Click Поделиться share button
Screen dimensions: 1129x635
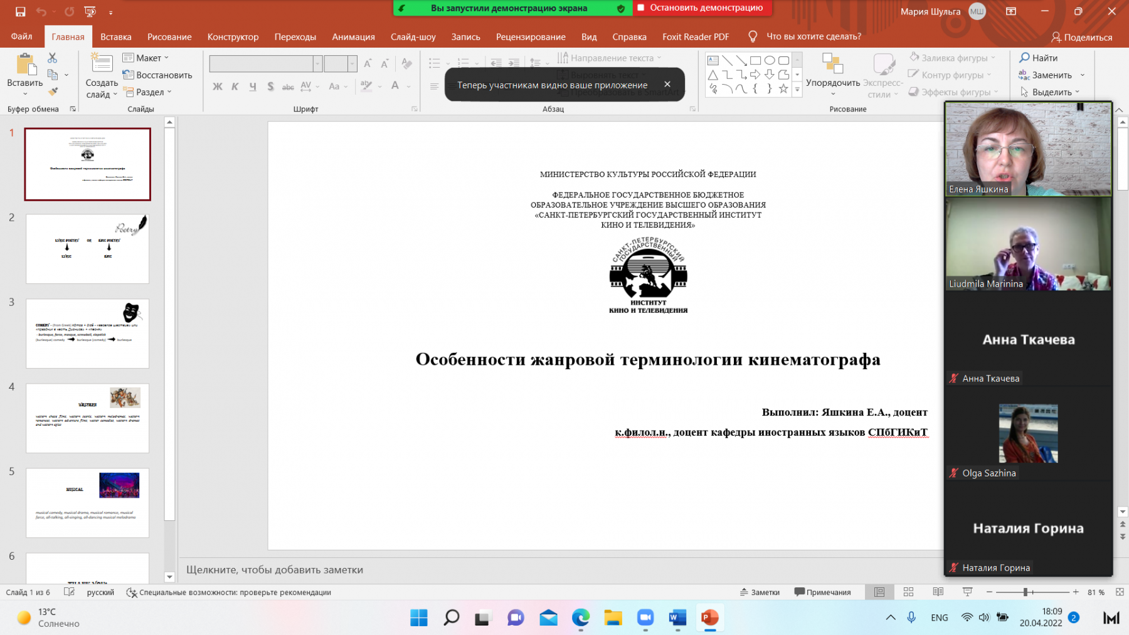pyautogui.click(x=1082, y=37)
